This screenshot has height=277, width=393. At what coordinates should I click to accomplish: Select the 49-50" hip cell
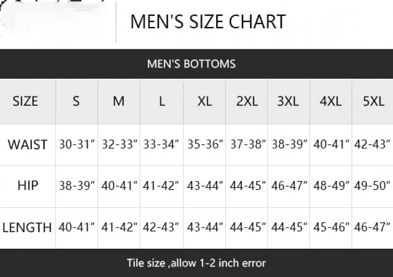click(x=373, y=185)
